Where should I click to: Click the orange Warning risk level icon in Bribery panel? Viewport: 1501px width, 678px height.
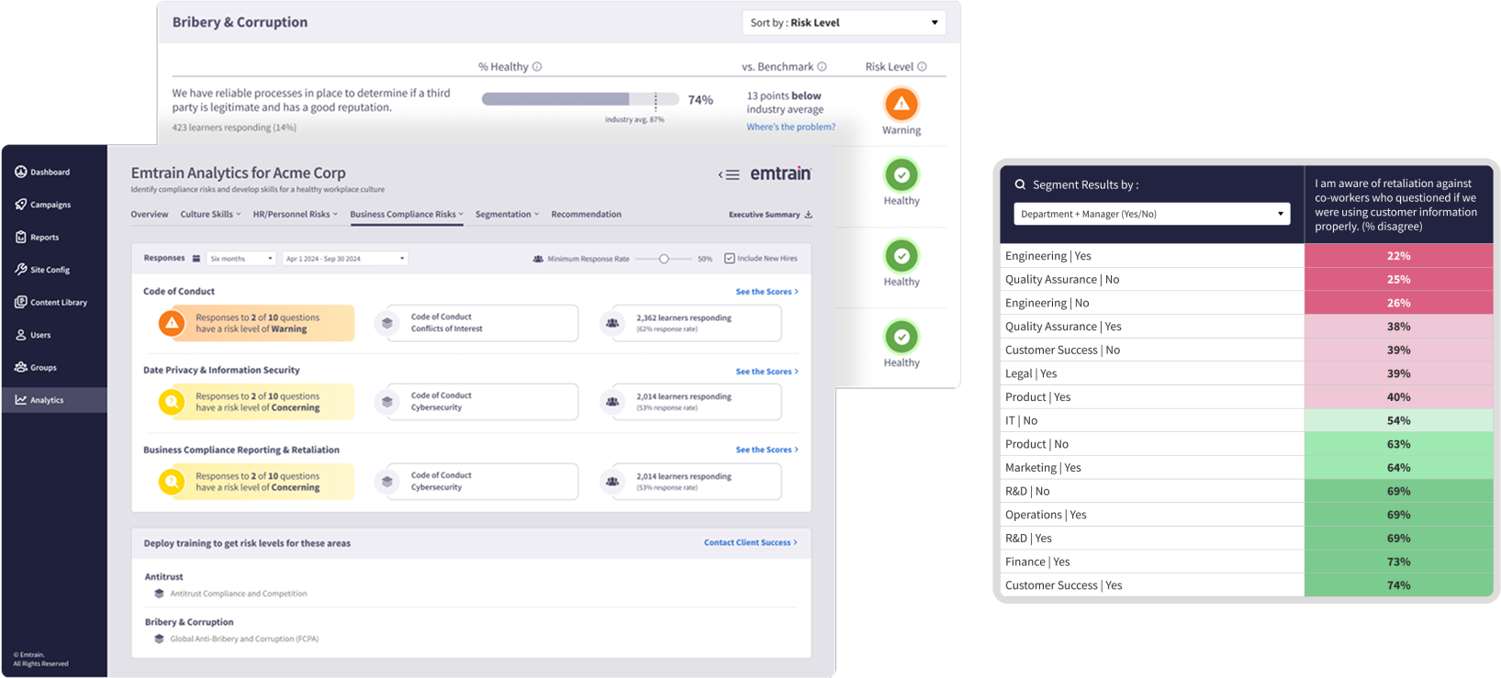(902, 104)
